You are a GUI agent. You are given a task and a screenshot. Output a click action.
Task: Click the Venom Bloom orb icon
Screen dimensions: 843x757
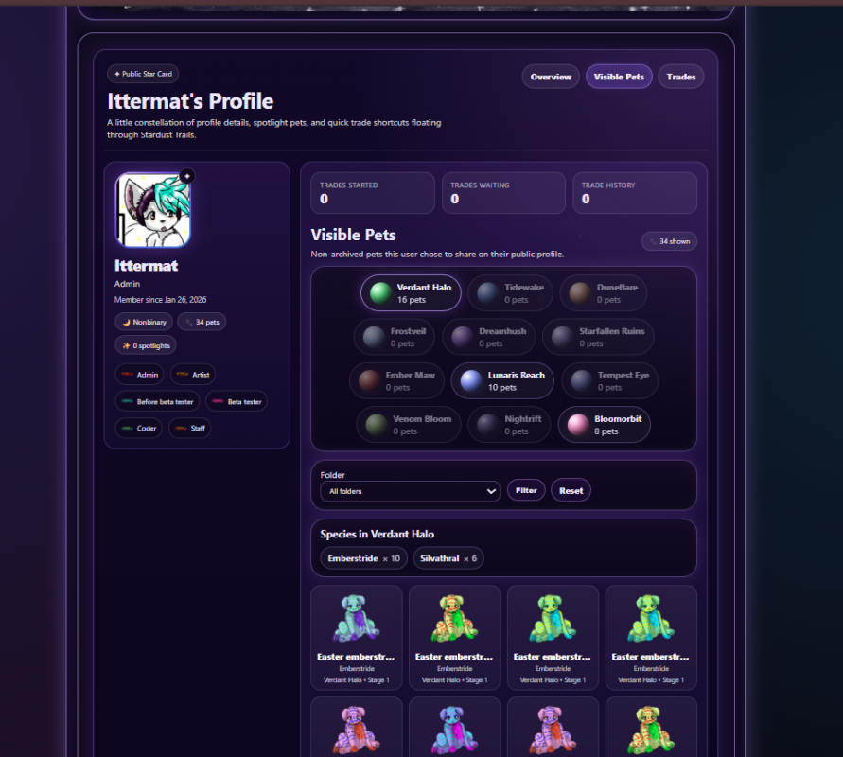377,425
